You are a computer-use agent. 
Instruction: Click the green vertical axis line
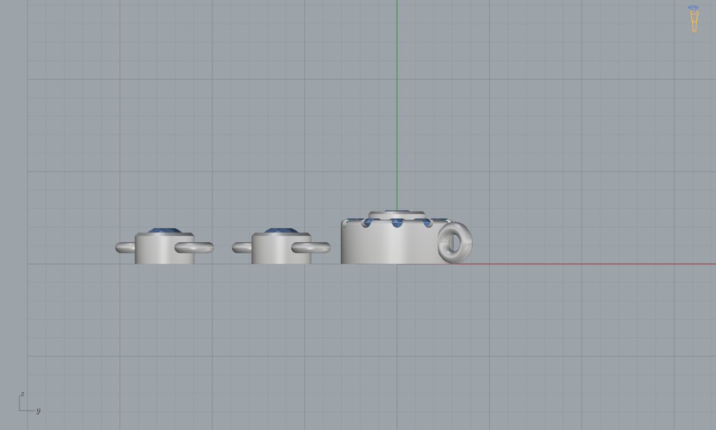point(397,105)
